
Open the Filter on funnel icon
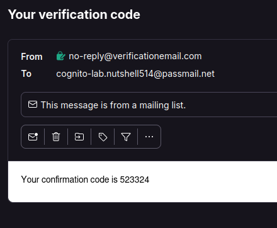(x=126, y=137)
